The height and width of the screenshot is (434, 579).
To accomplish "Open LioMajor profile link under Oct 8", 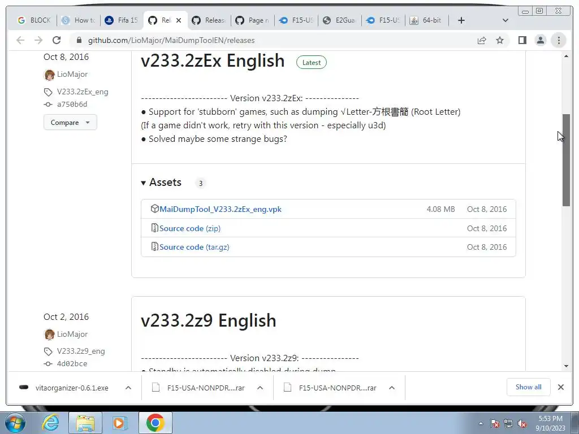I will click(x=72, y=74).
